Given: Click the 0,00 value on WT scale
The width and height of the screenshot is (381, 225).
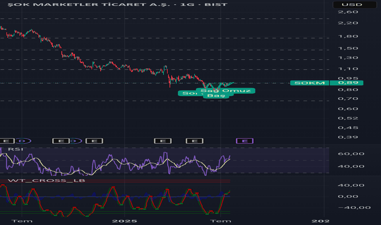Looking at the screenshot, I should [x=348, y=196].
